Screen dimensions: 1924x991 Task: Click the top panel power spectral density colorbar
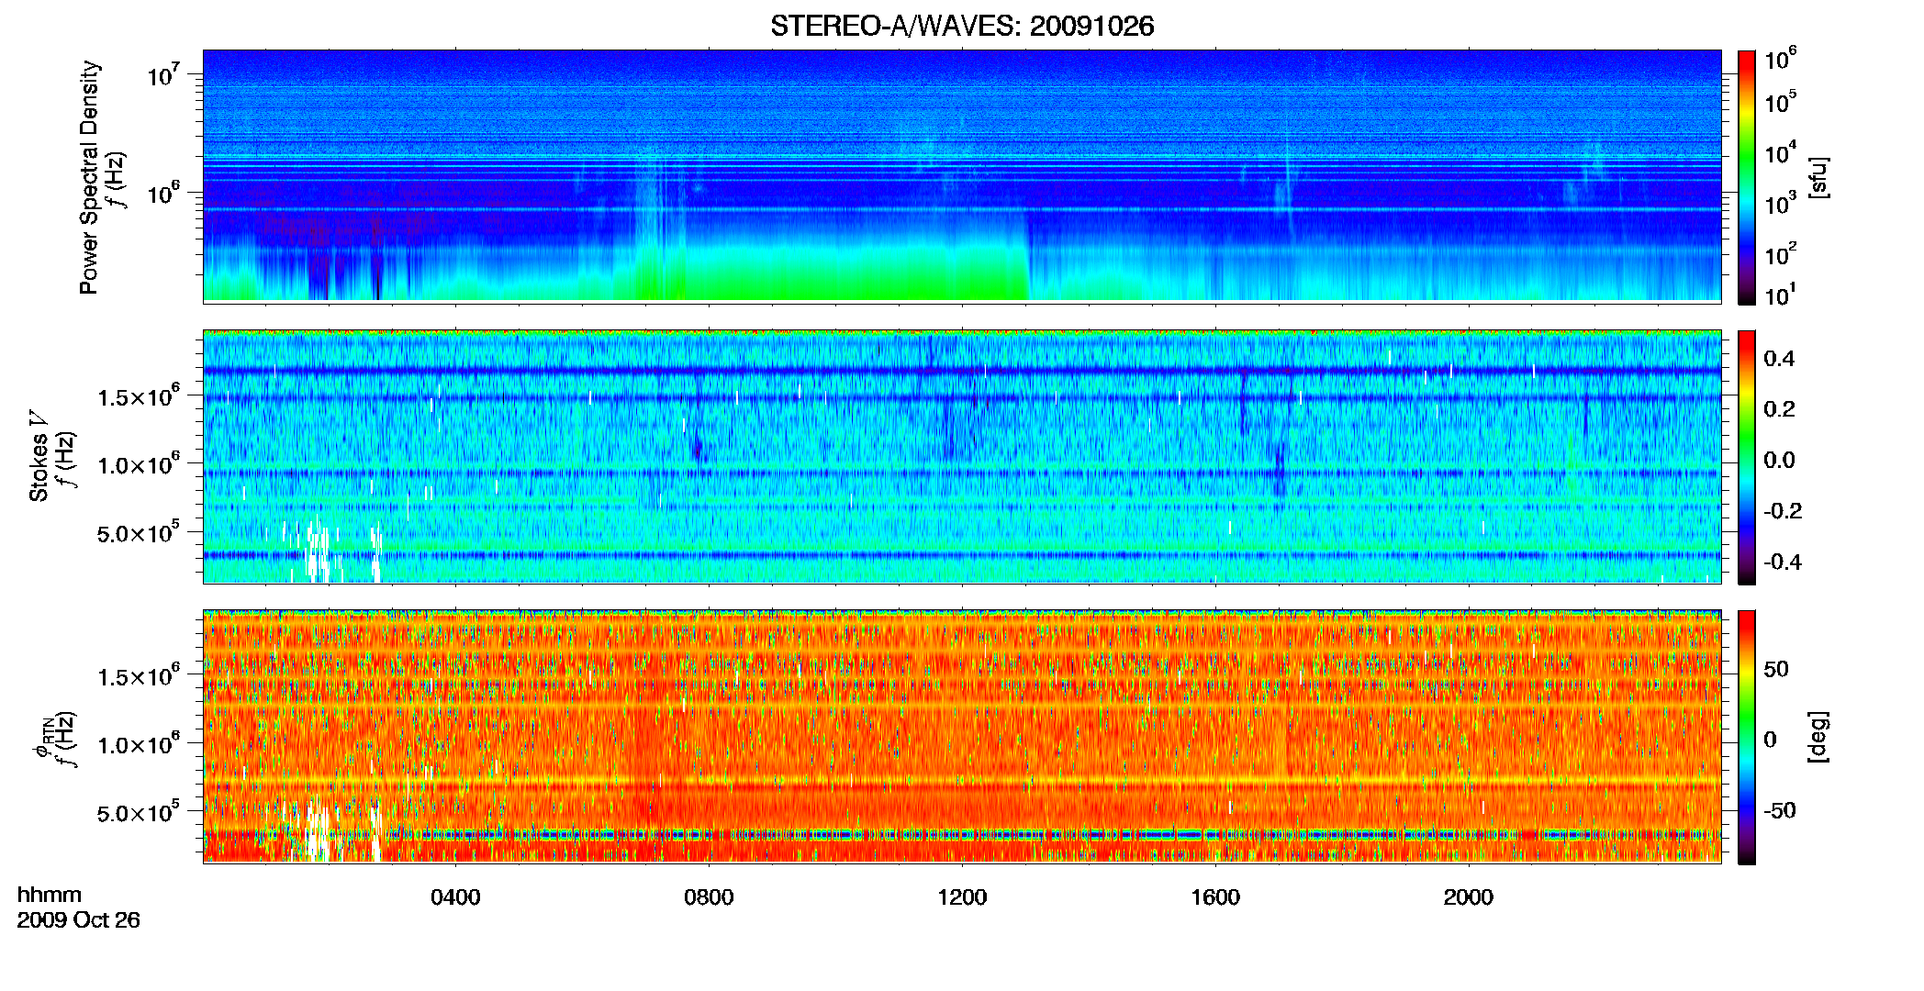click(1747, 177)
